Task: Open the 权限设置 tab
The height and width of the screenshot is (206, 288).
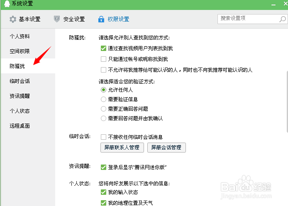Action: coord(114,19)
